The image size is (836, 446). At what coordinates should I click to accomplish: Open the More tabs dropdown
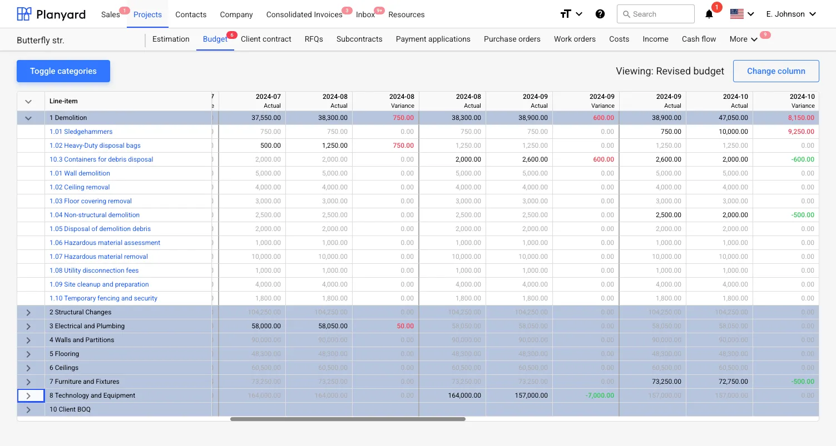click(x=744, y=39)
